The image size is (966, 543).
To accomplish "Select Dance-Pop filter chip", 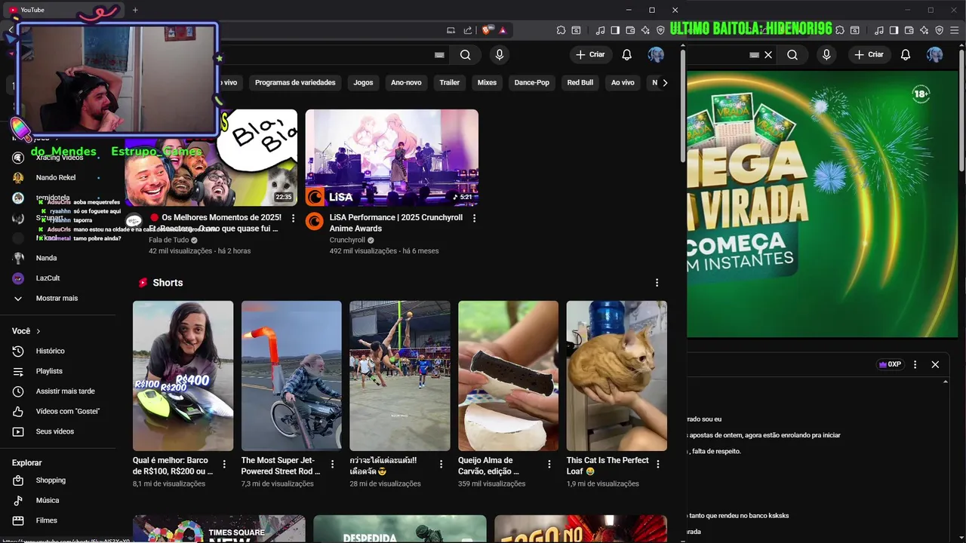I will click(x=532, y=82).
